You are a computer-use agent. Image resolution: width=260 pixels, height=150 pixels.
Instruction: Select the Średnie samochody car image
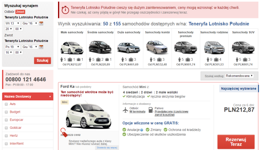100,47
